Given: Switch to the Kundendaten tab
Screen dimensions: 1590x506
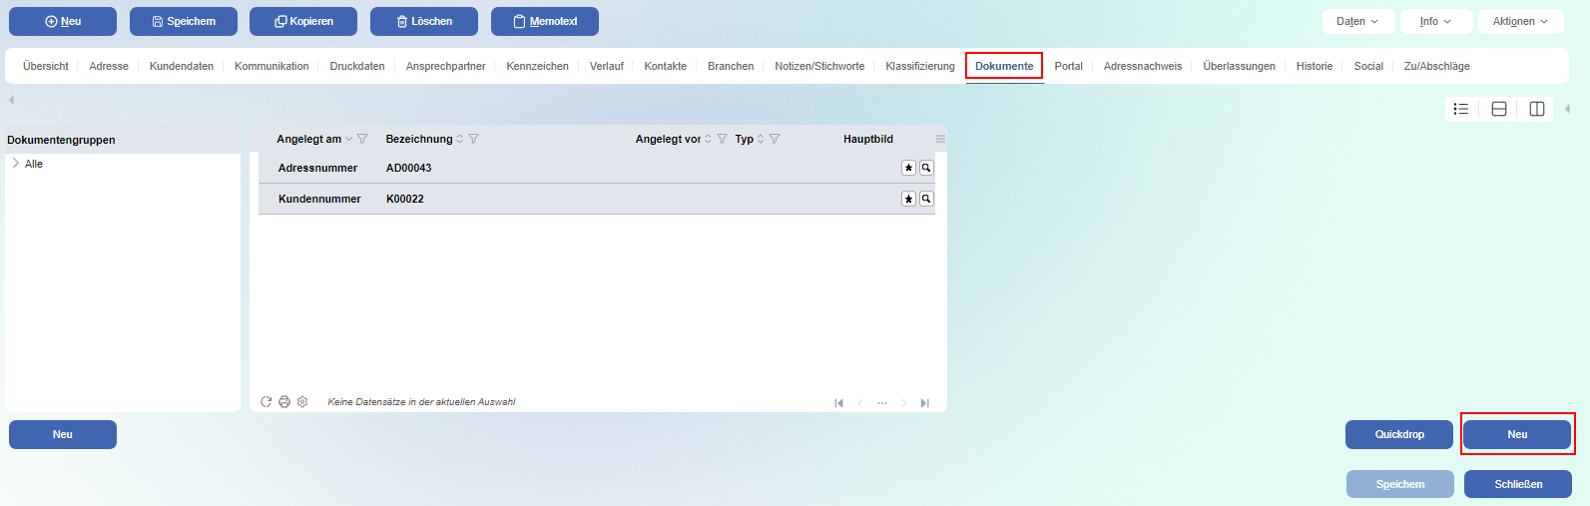Looking at the screenshot, I should (x=182, y=66).
